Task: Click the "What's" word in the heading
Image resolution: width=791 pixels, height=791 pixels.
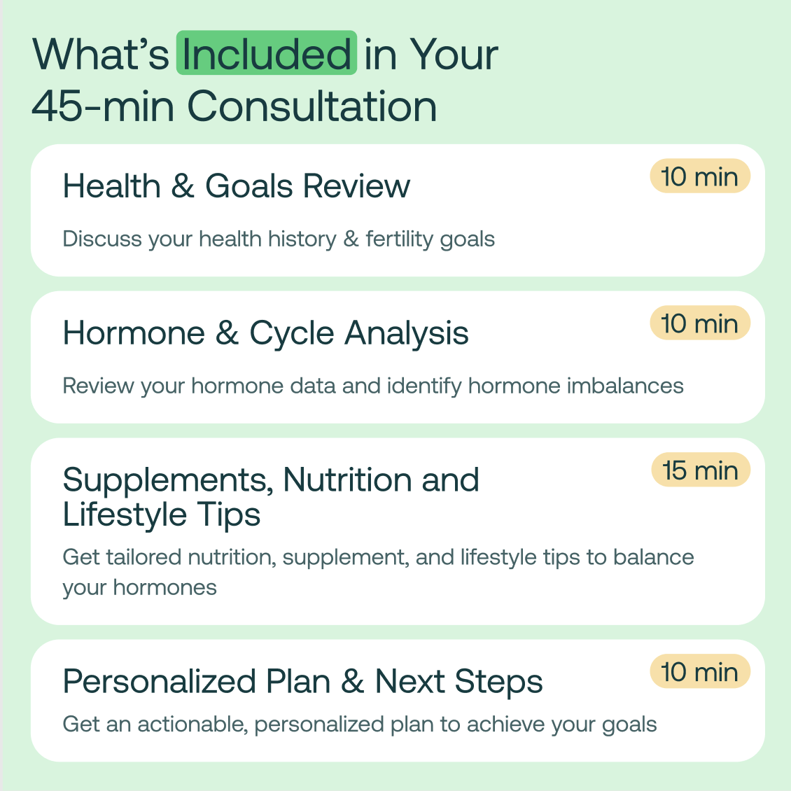Action: [x=101, y=54]
